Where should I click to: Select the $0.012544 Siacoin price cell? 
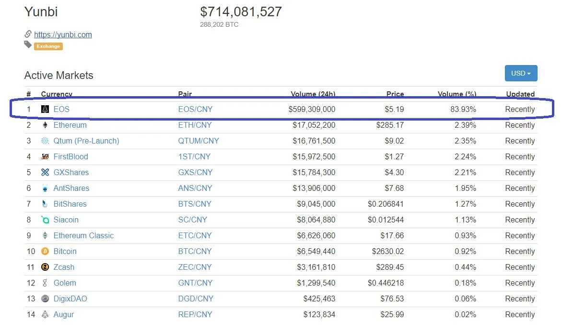pos(386,220)
